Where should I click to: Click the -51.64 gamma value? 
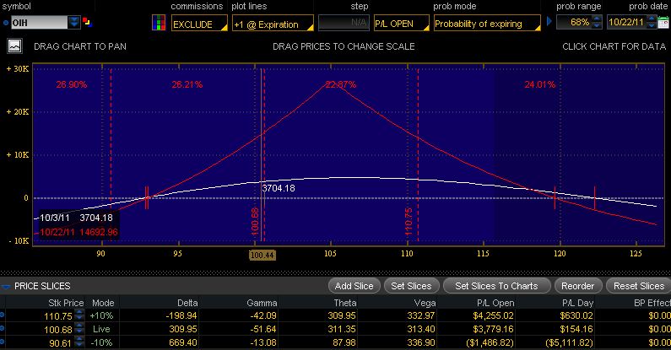click(262, 329)
